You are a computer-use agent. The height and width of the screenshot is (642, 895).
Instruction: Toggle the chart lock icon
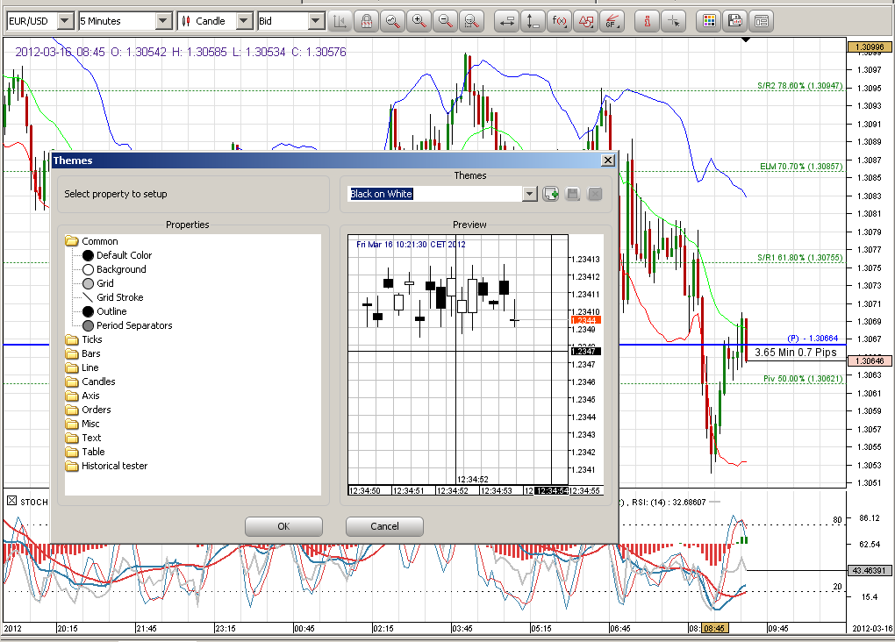coord(367,22)
